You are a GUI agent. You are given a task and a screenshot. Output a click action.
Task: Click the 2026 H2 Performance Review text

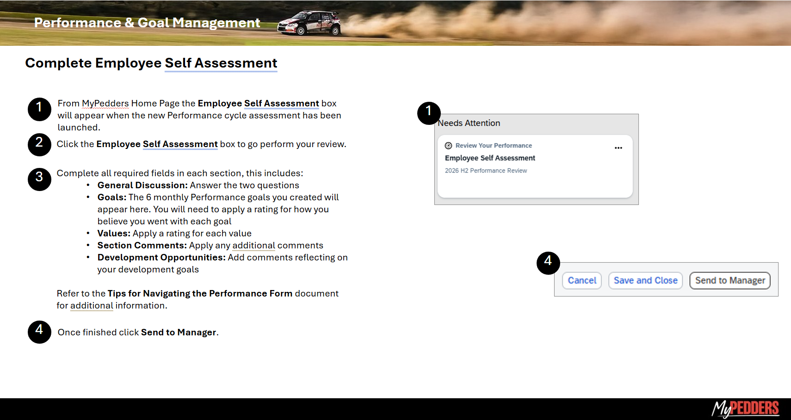point(486,171)
